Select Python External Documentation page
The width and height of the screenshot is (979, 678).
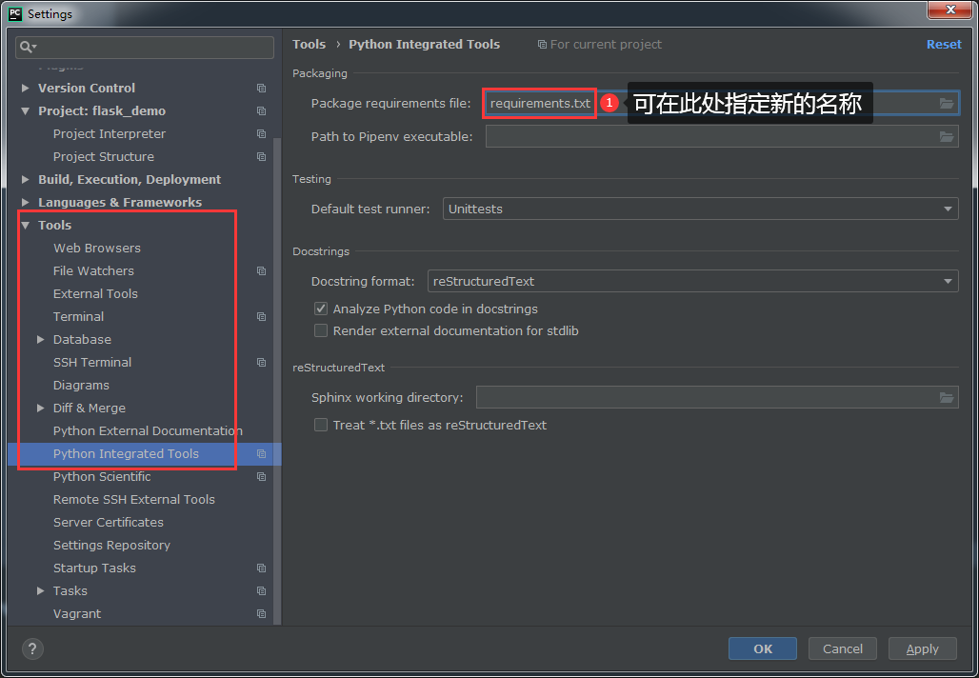pos(148,430)
